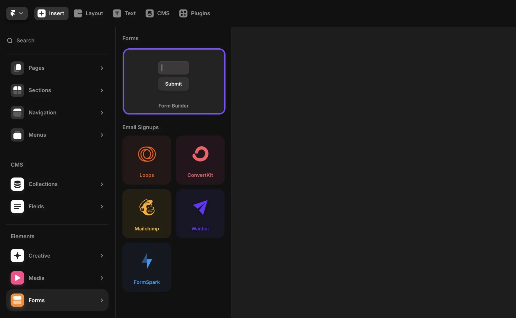
Task: Focus the Search field
Action: [x=57, y=41]
